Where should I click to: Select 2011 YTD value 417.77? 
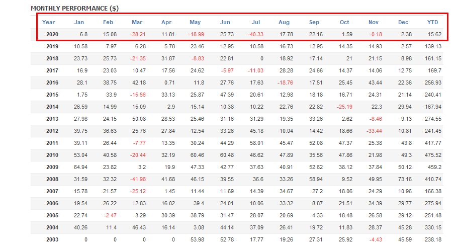coord(433,143)
